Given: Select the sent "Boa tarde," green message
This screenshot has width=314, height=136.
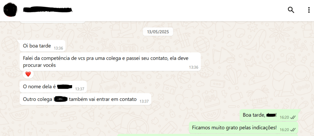Looking at the screenshot, I should click(269, 115).
